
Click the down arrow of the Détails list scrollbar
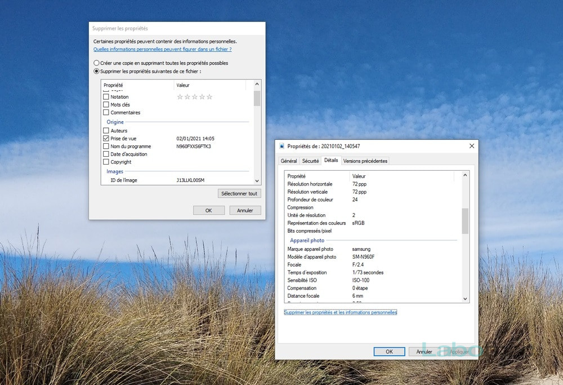point(465,299)
